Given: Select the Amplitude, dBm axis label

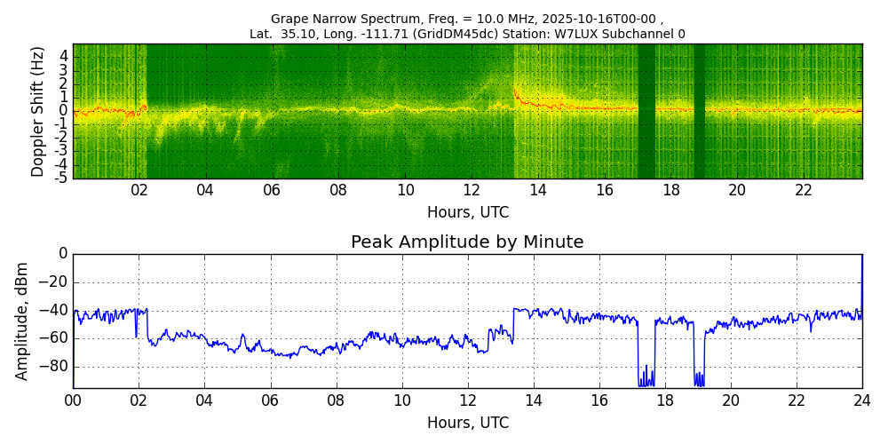Looking at the screenshot, I should pyautogui.click(x=22, y=321).
